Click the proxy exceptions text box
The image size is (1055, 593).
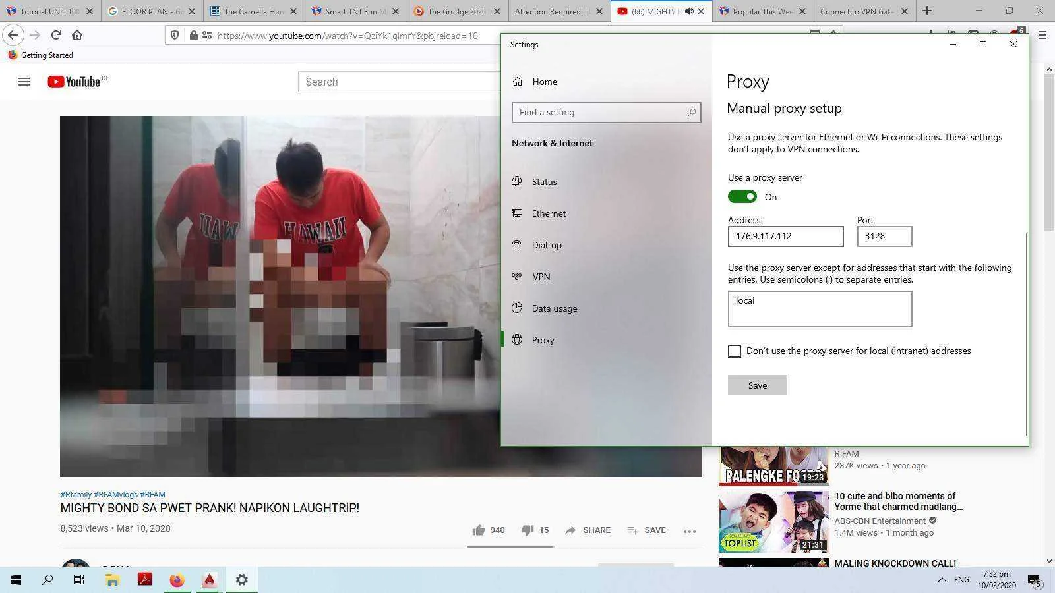[820, 309]
